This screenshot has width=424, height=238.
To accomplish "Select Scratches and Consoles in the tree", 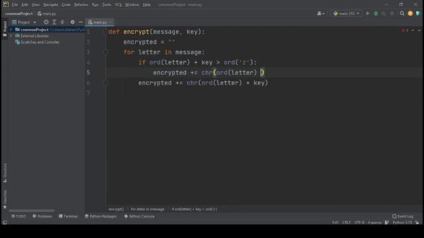I will 37,42.
